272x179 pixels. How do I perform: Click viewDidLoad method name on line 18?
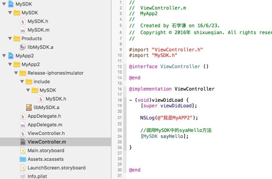click(x=167, y=100)
